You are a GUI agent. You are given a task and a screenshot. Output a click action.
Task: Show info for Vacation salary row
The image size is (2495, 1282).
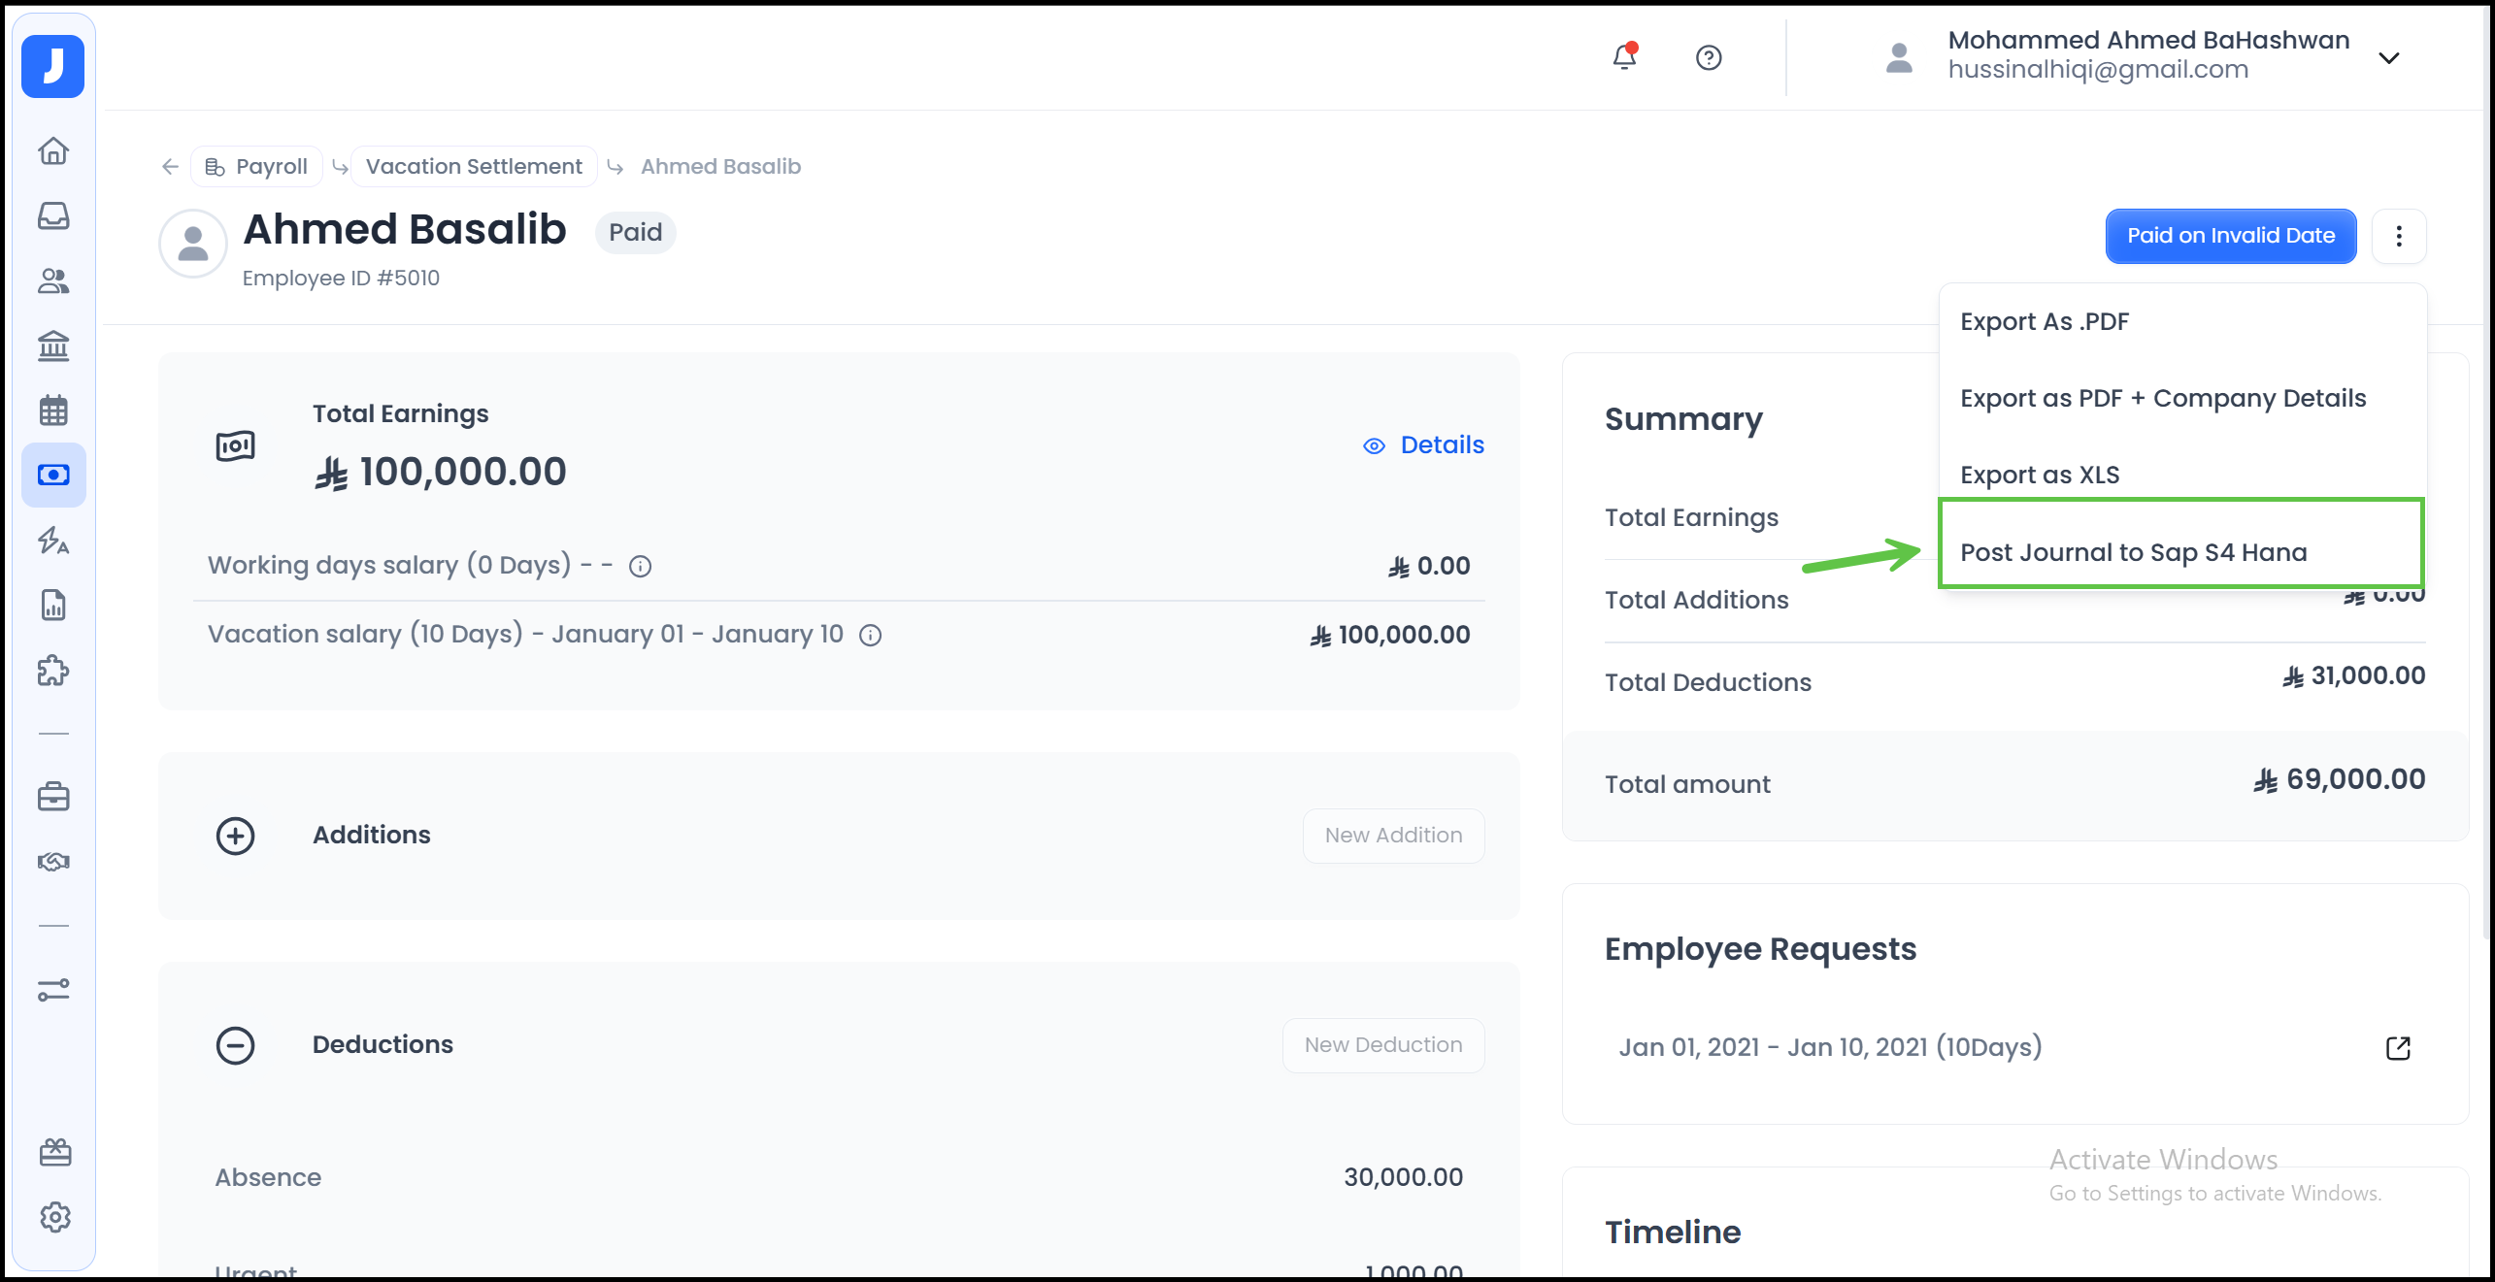pyautogui.click(x=871, y=636)
